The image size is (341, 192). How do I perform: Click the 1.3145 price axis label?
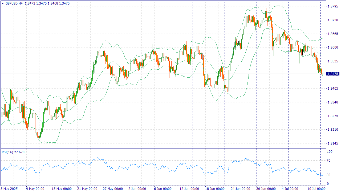[x=333, y=143]
